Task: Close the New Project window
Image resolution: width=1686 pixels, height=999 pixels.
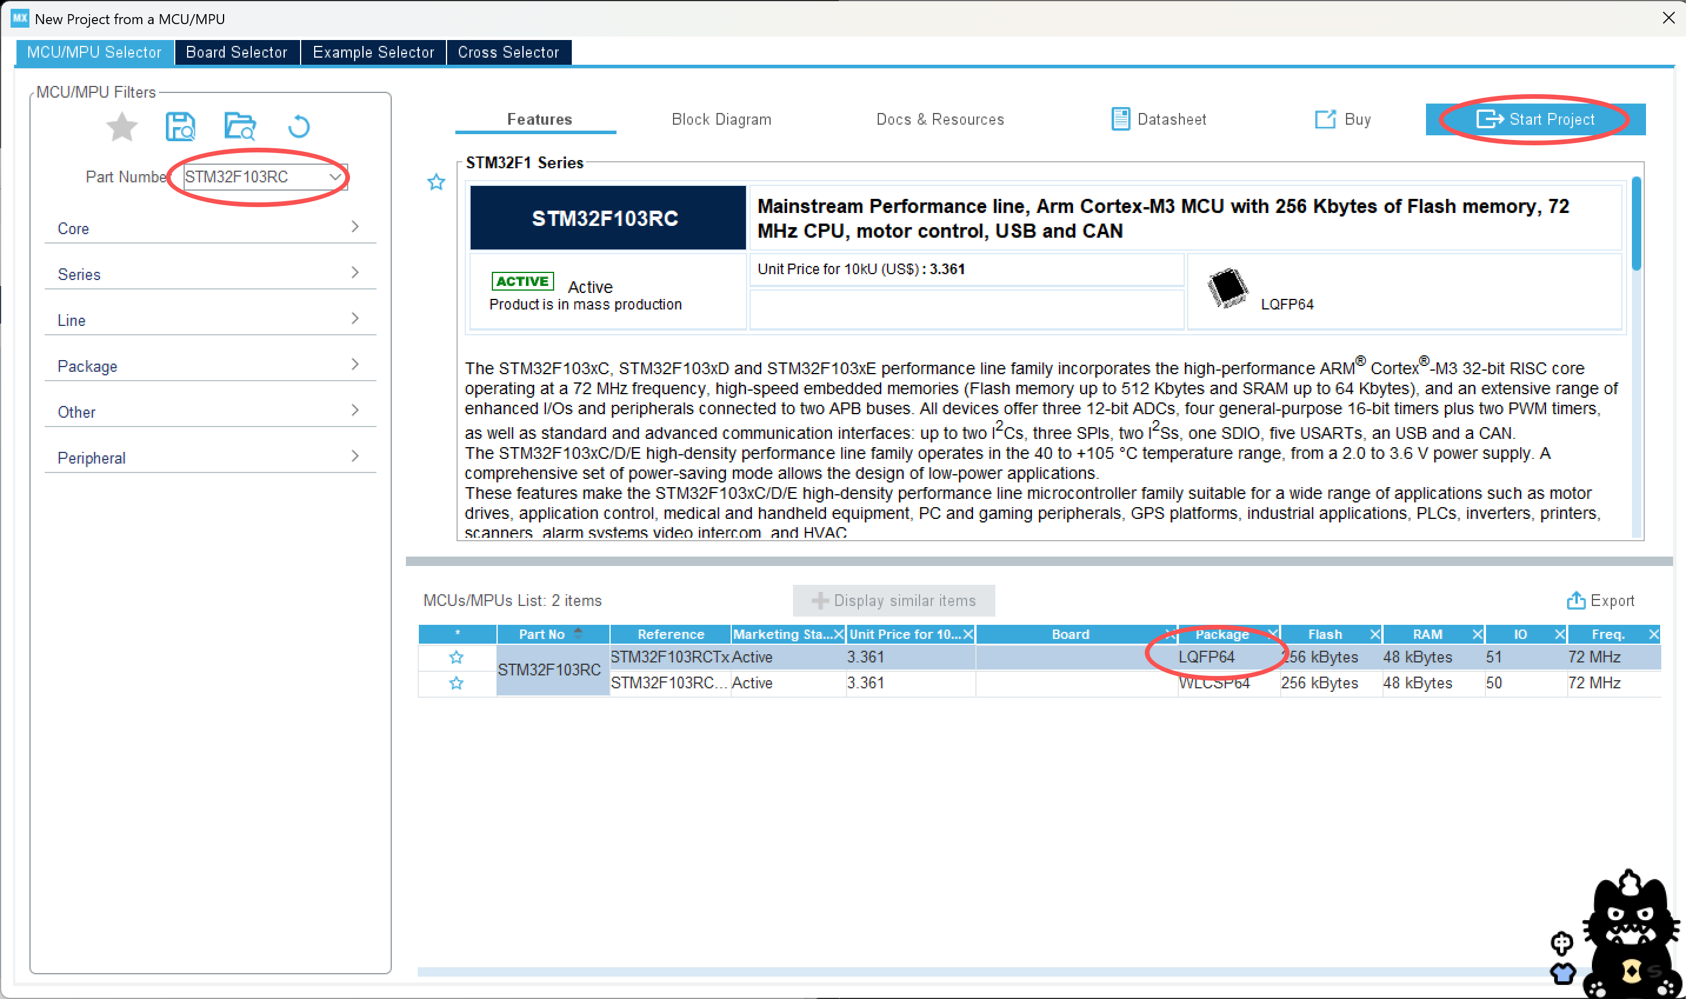Action: tap(1668, 18)
